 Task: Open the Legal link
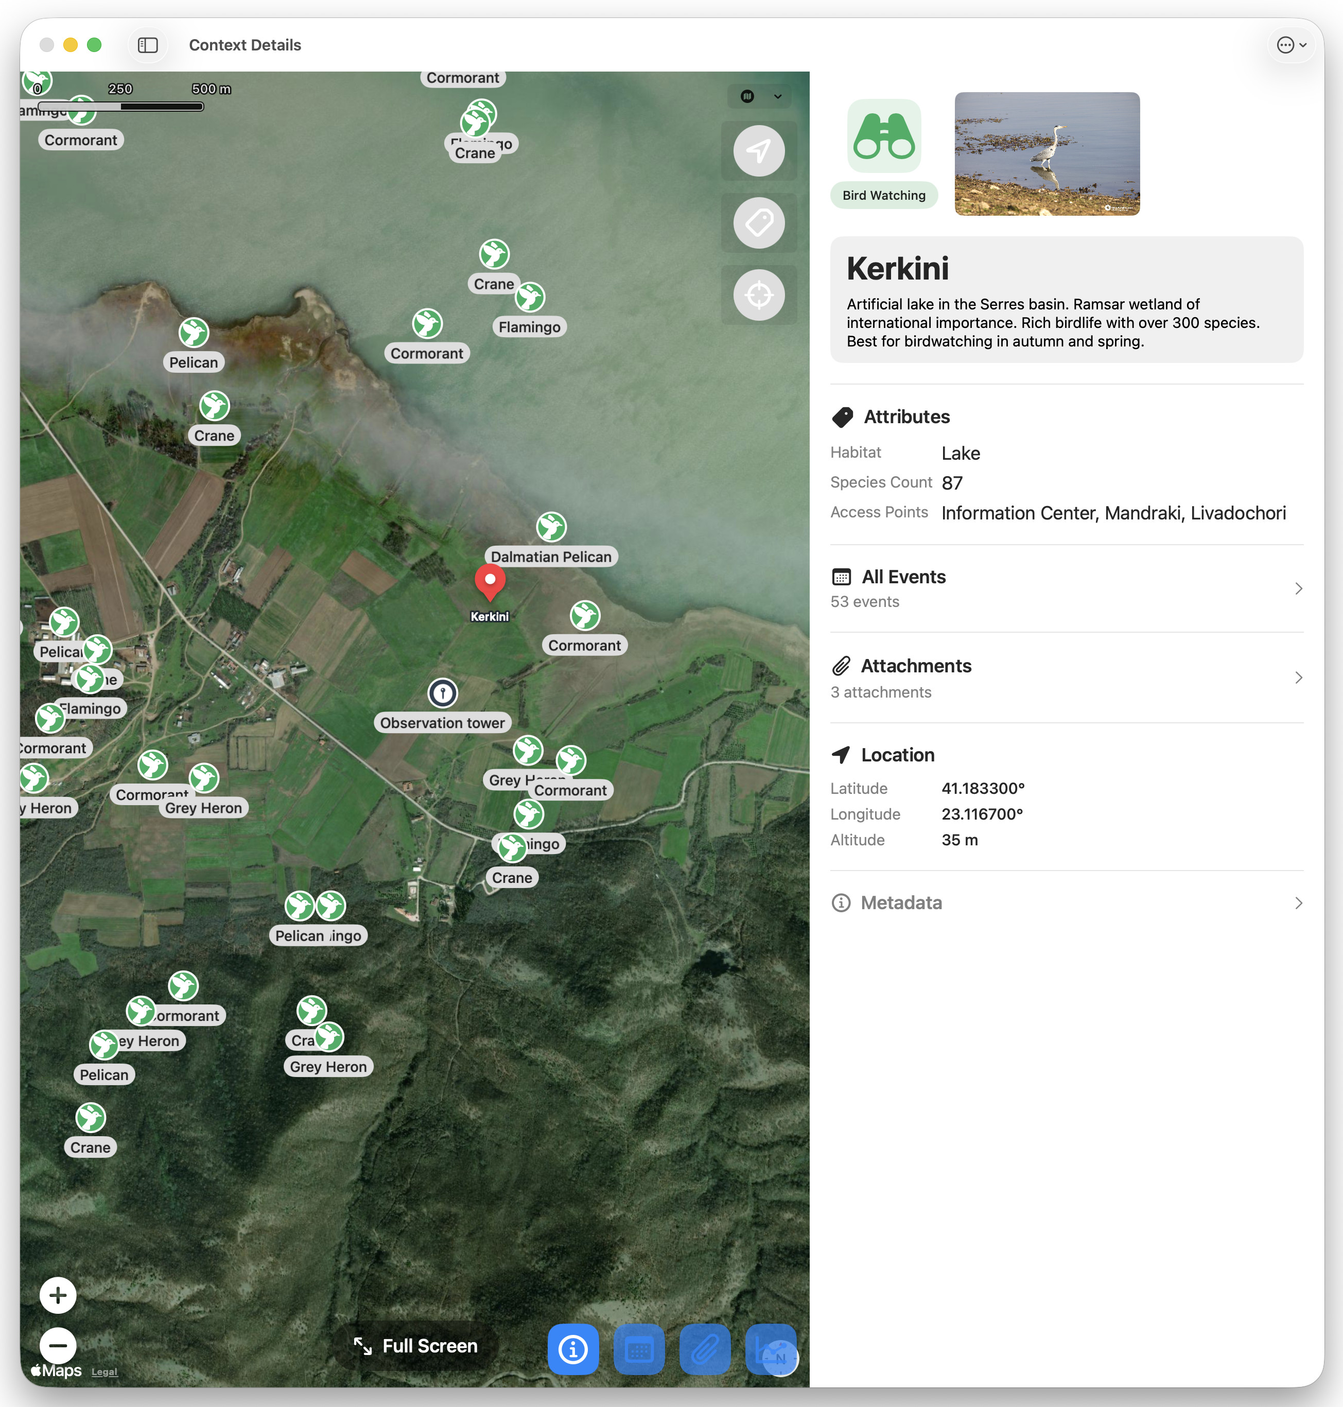pyautogui.click(x=104, y=1372)
